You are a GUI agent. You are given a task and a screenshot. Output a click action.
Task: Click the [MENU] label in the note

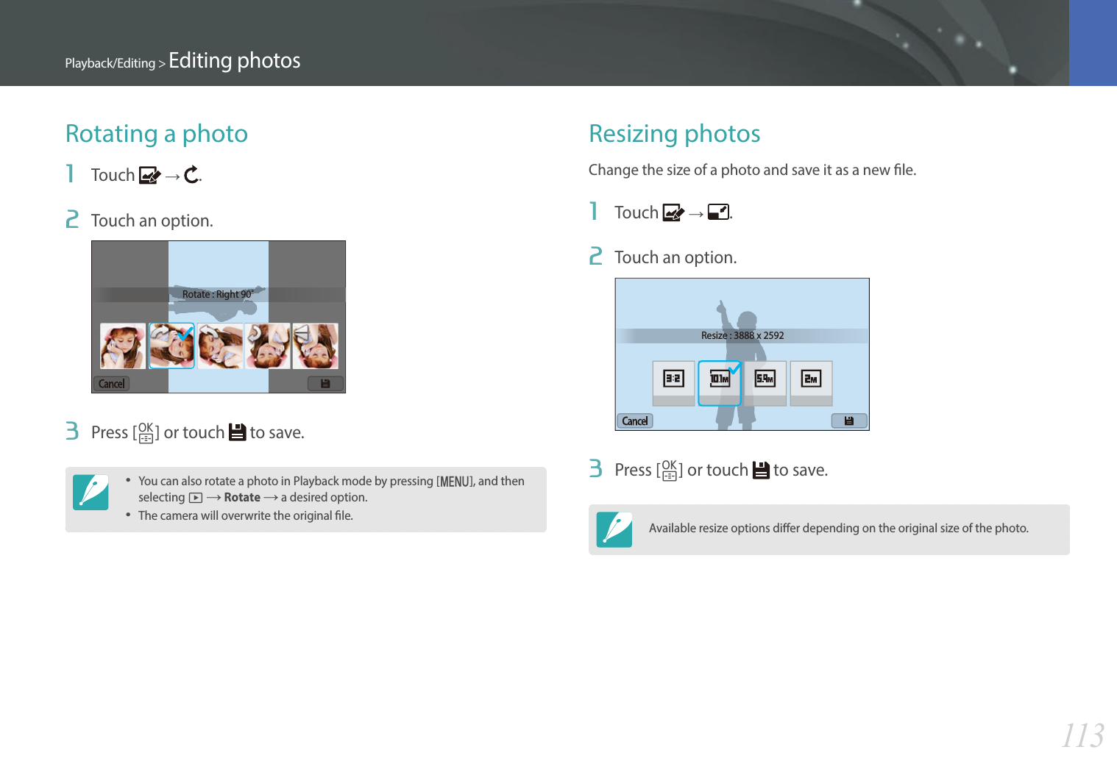(x=455, y=482)
